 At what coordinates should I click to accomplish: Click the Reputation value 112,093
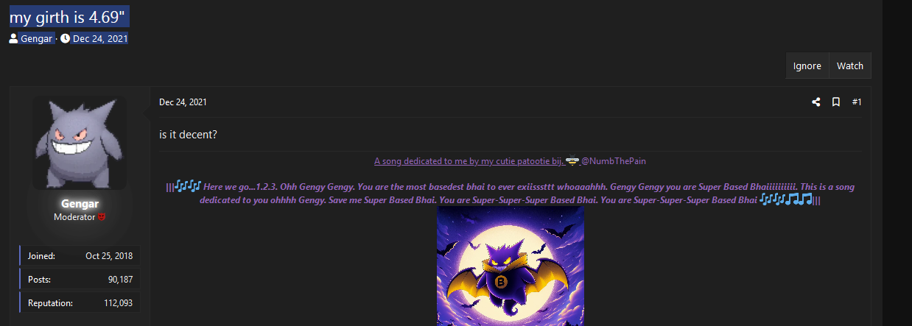(x=116, y=302)
